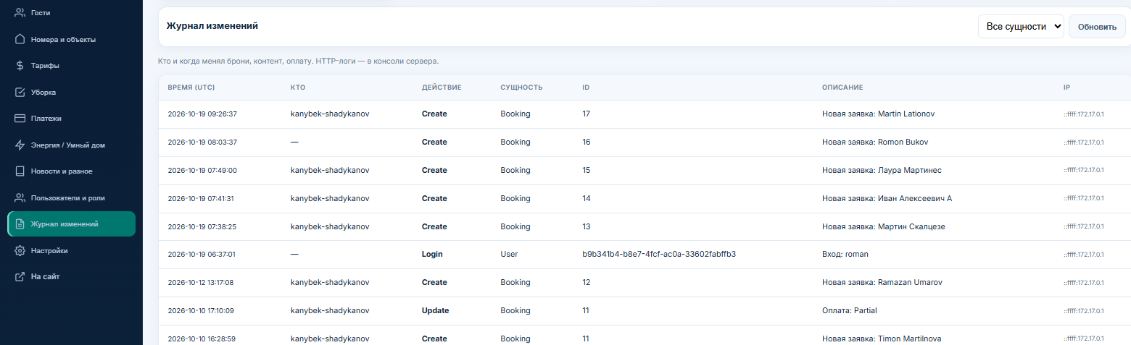Viewport: 1131px width, 345px height.
Task: Click timestamp 2026-10-19 07:49:00
Action: pos(202,171)
